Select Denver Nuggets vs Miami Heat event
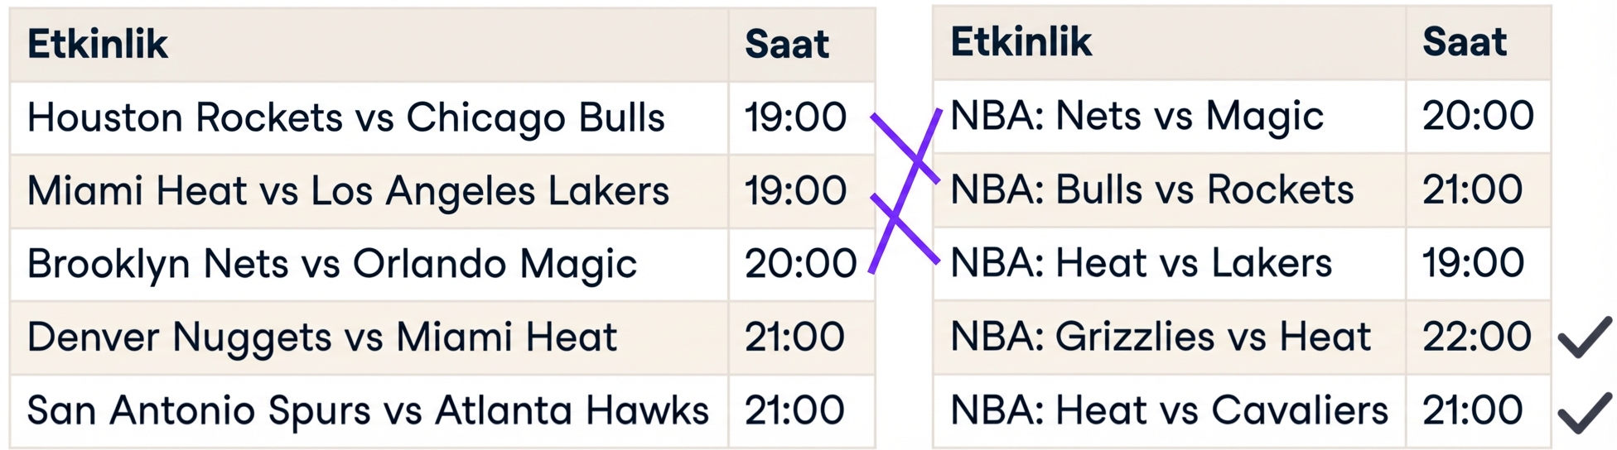The width and height of the screenshot is (1617, 450). pyautogui.click(x=322, y=337)
